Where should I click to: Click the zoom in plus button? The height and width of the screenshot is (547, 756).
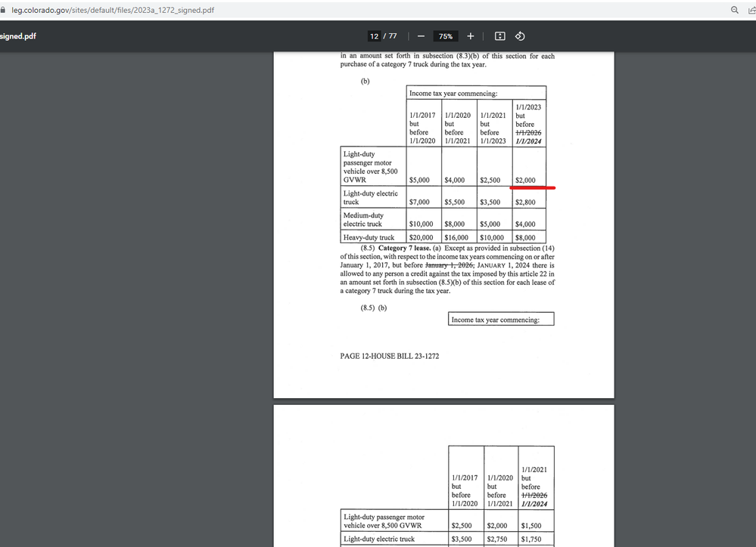tap(471, 36)
